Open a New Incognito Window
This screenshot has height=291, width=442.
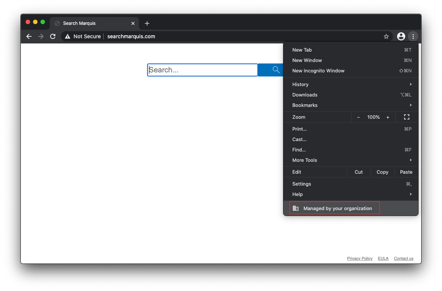pyautogui.click(x=351, y=71)
